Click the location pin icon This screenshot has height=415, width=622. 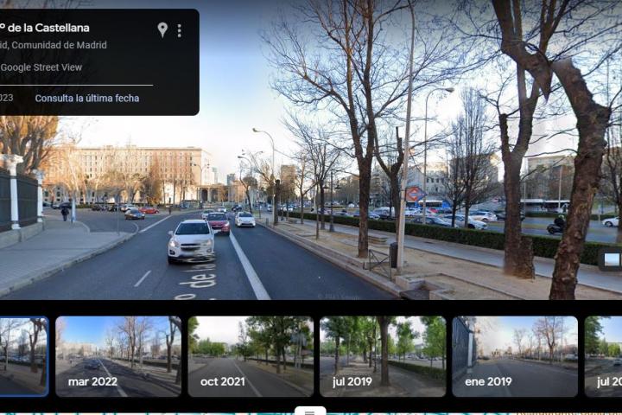[162, 29]
